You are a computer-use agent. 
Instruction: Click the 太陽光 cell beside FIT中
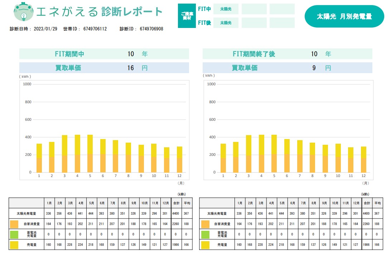226,9
